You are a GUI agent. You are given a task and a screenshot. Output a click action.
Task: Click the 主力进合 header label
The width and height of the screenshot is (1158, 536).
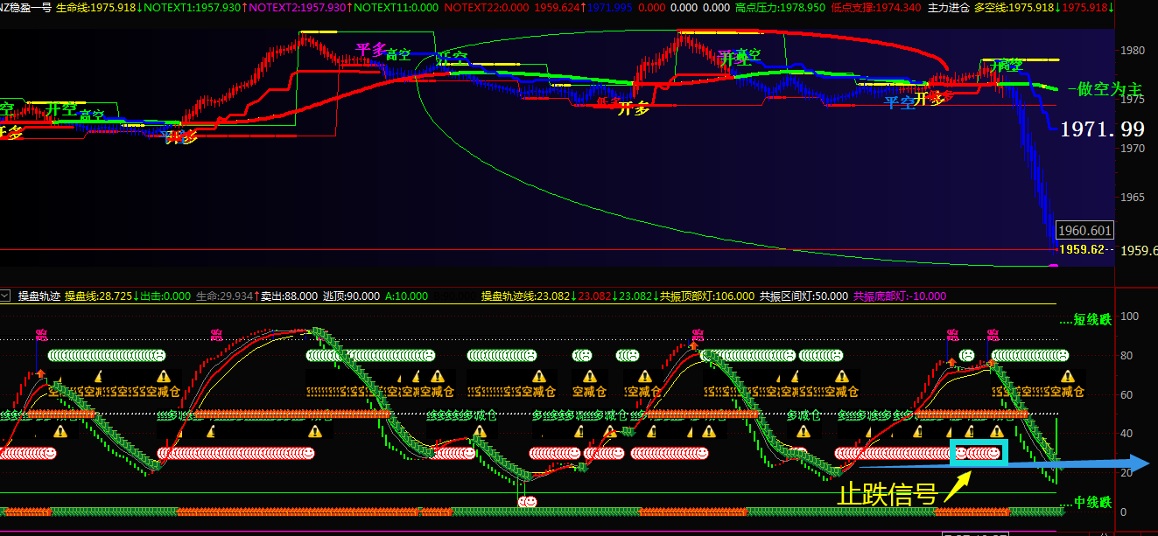(949, 7)
